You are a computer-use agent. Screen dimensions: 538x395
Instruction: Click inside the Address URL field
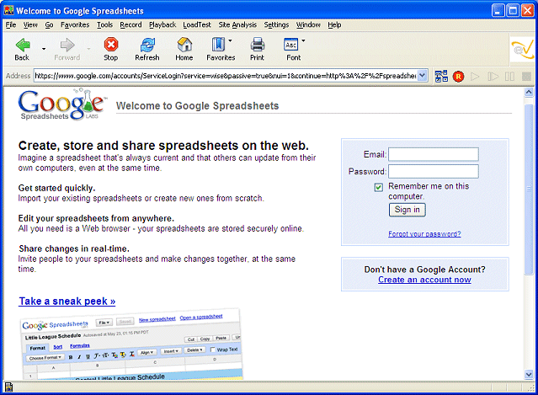point(226,76)
